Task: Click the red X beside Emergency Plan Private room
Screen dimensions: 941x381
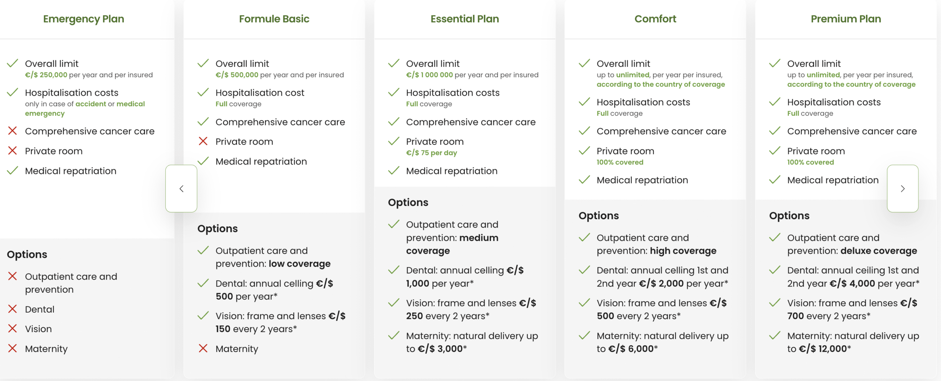Action: (12, 151)
